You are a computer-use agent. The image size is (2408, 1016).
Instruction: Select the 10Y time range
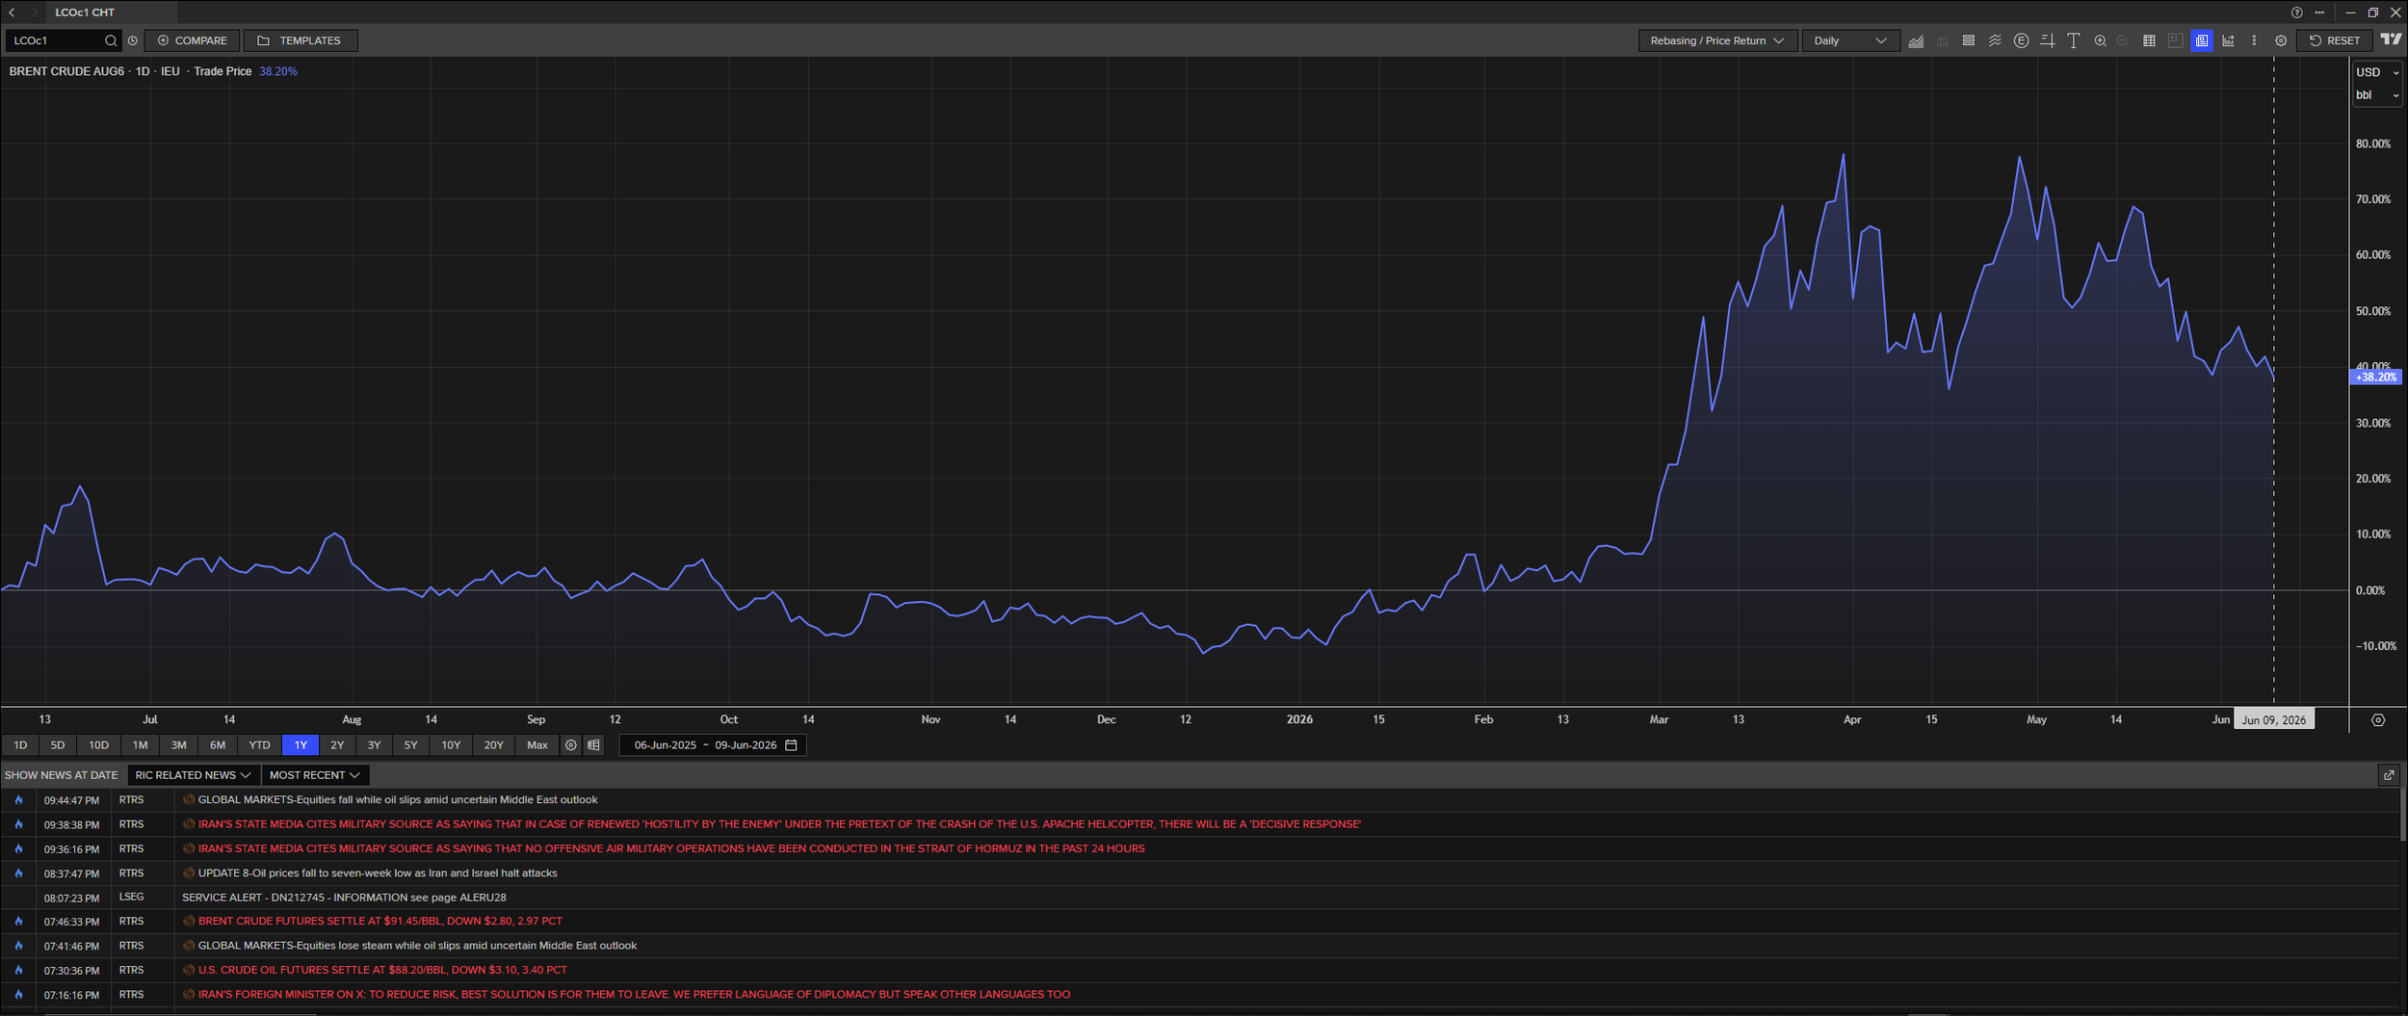pyautogui.click(x=452, y=745)
